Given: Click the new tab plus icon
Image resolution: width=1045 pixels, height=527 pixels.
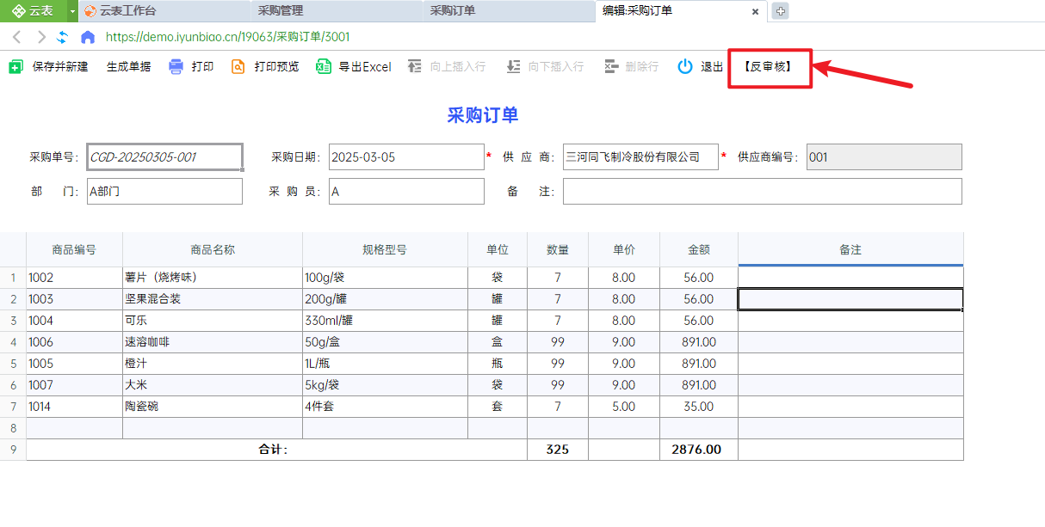Looking at the screenshot, I should [x=780, y=11].
